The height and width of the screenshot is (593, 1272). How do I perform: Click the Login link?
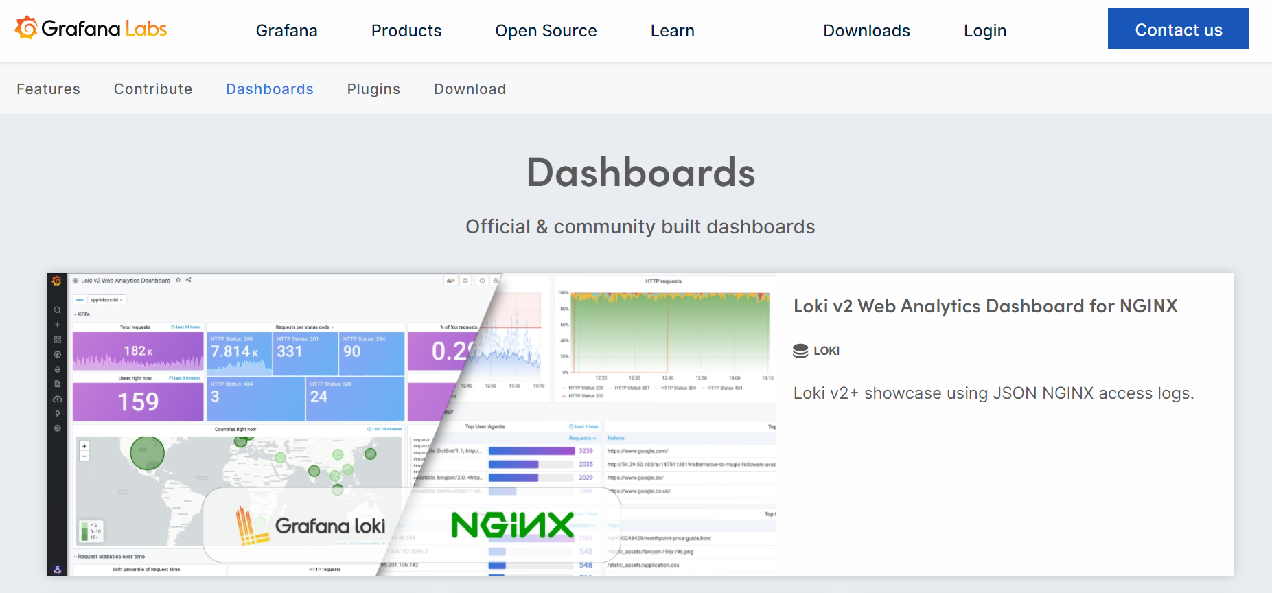pos(985,31)
